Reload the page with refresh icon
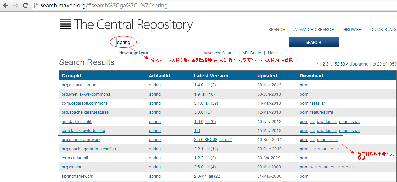 (26, 5)
